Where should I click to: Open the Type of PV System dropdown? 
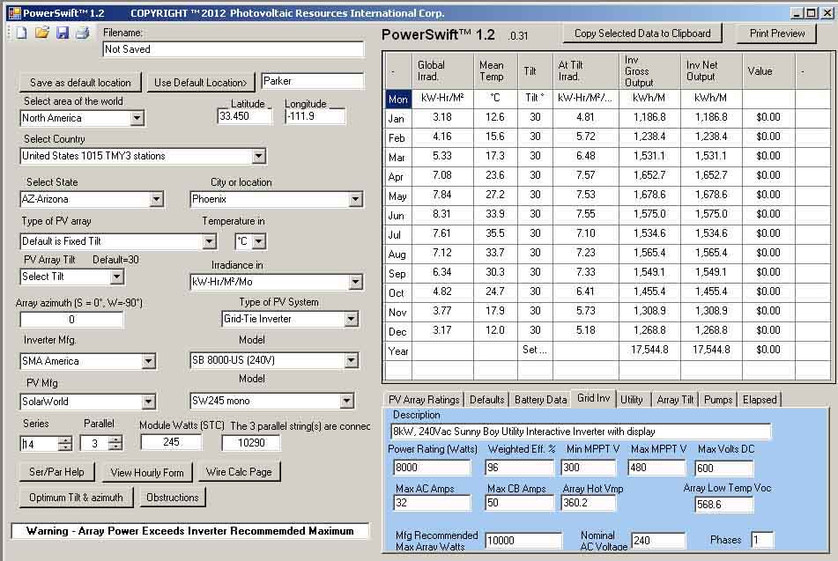tap(351, 319)
